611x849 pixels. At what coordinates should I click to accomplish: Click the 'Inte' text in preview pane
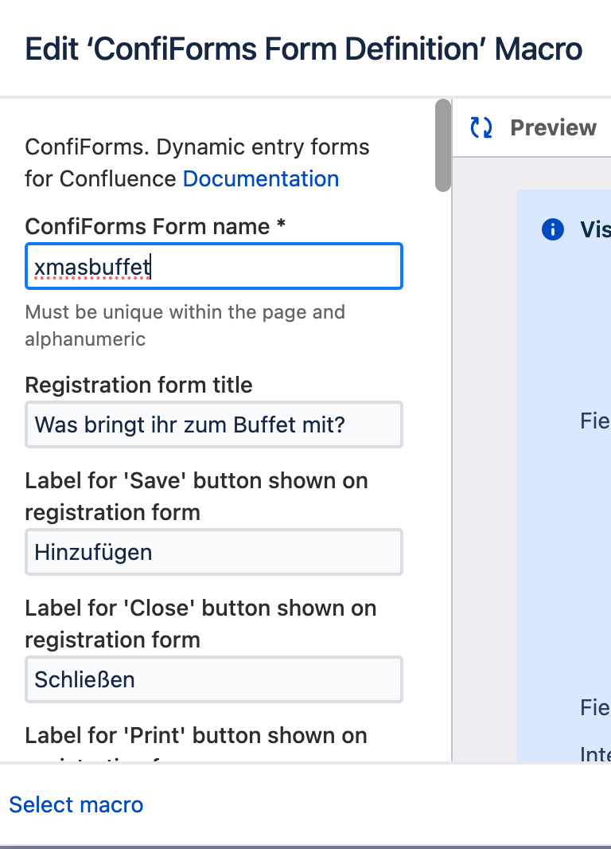click(x=595, y=753)
